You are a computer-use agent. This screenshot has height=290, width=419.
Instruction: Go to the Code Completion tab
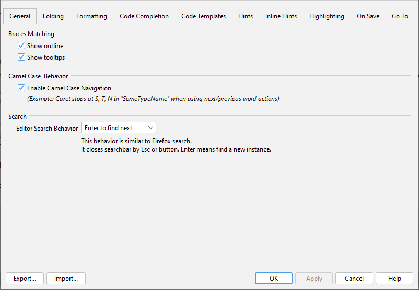point(144,16)
